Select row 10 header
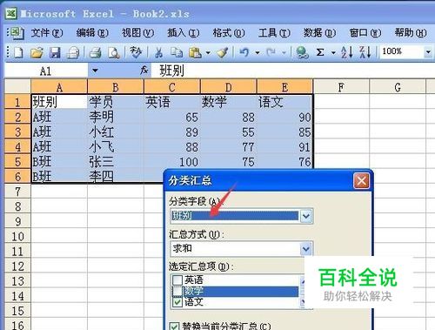This screenshot has width=435, height=330. click(17, 236)
